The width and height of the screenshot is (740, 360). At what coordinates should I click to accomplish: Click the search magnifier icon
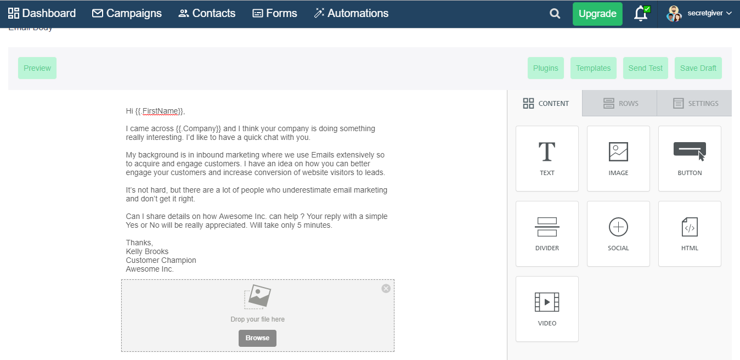(555, 14)
